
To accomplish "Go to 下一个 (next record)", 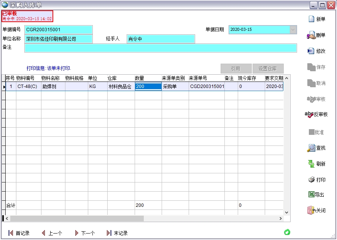I will pyautogui.click(x=76, y=233).
